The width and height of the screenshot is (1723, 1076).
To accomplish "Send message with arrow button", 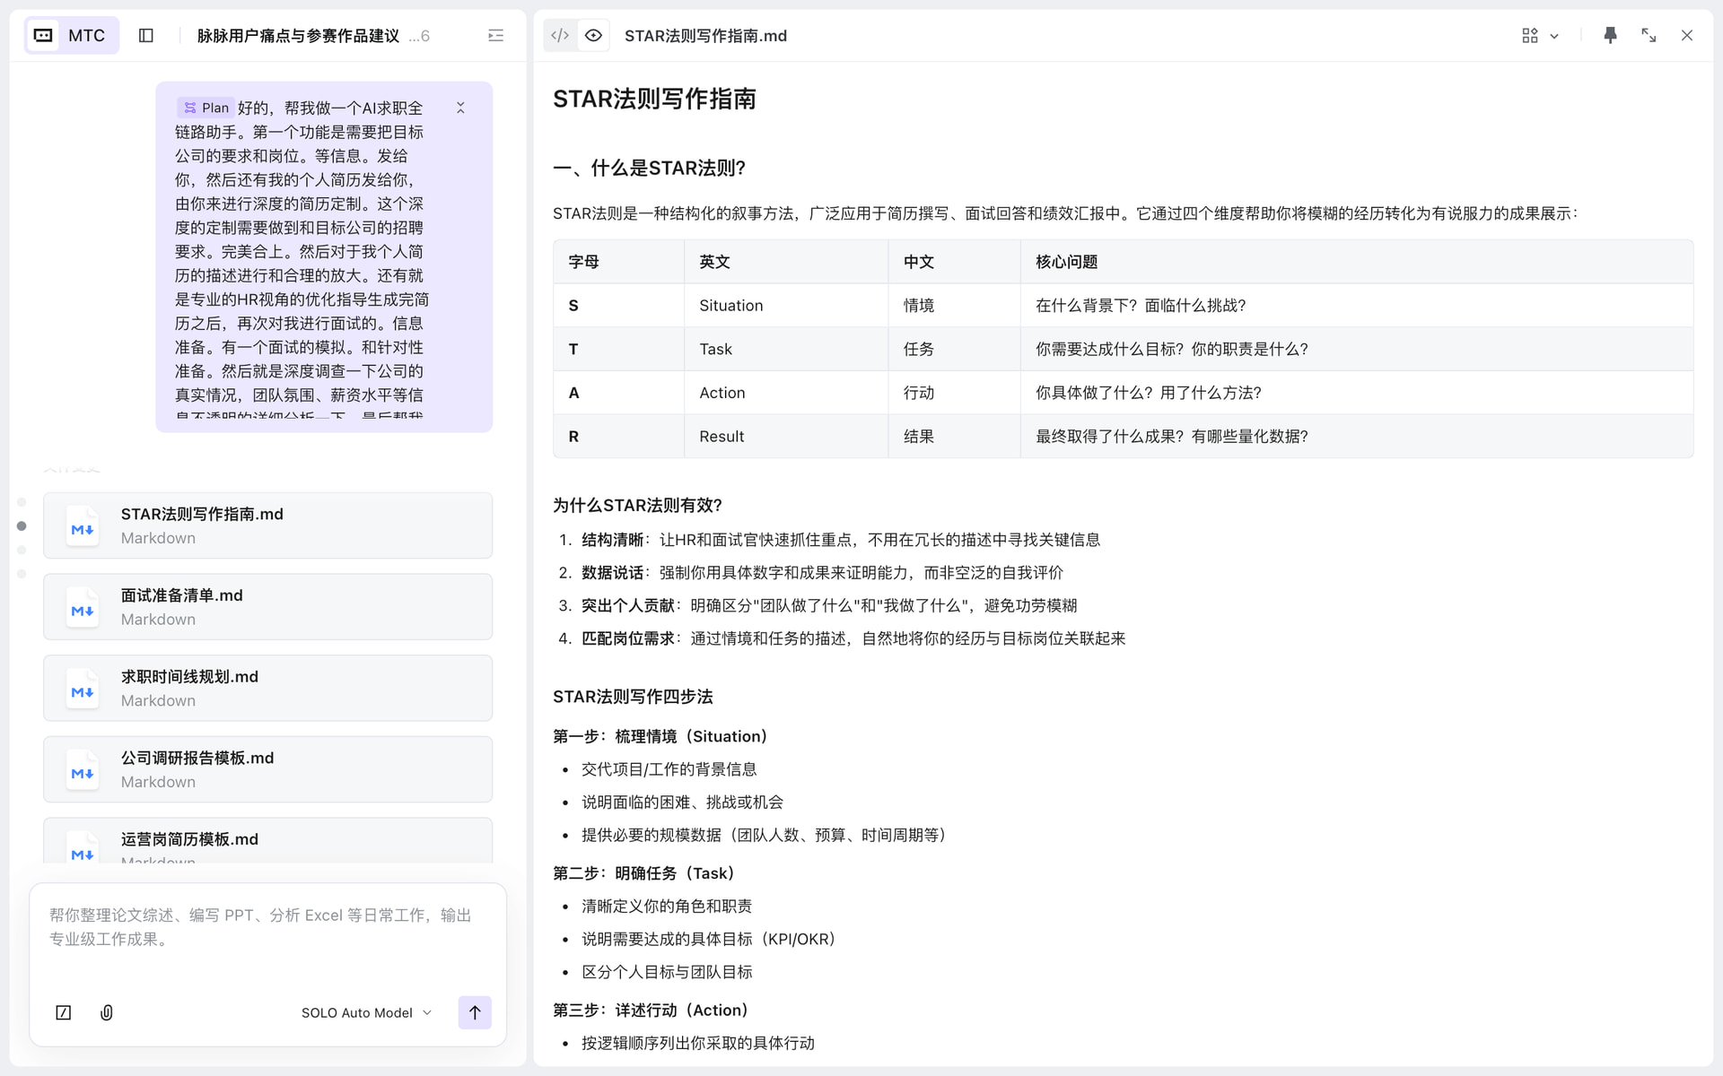I will 475,1012.
